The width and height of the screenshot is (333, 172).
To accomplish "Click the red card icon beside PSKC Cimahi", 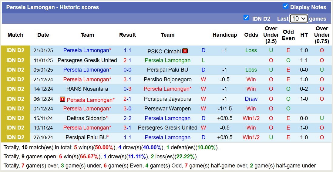I will click(185, 51).
